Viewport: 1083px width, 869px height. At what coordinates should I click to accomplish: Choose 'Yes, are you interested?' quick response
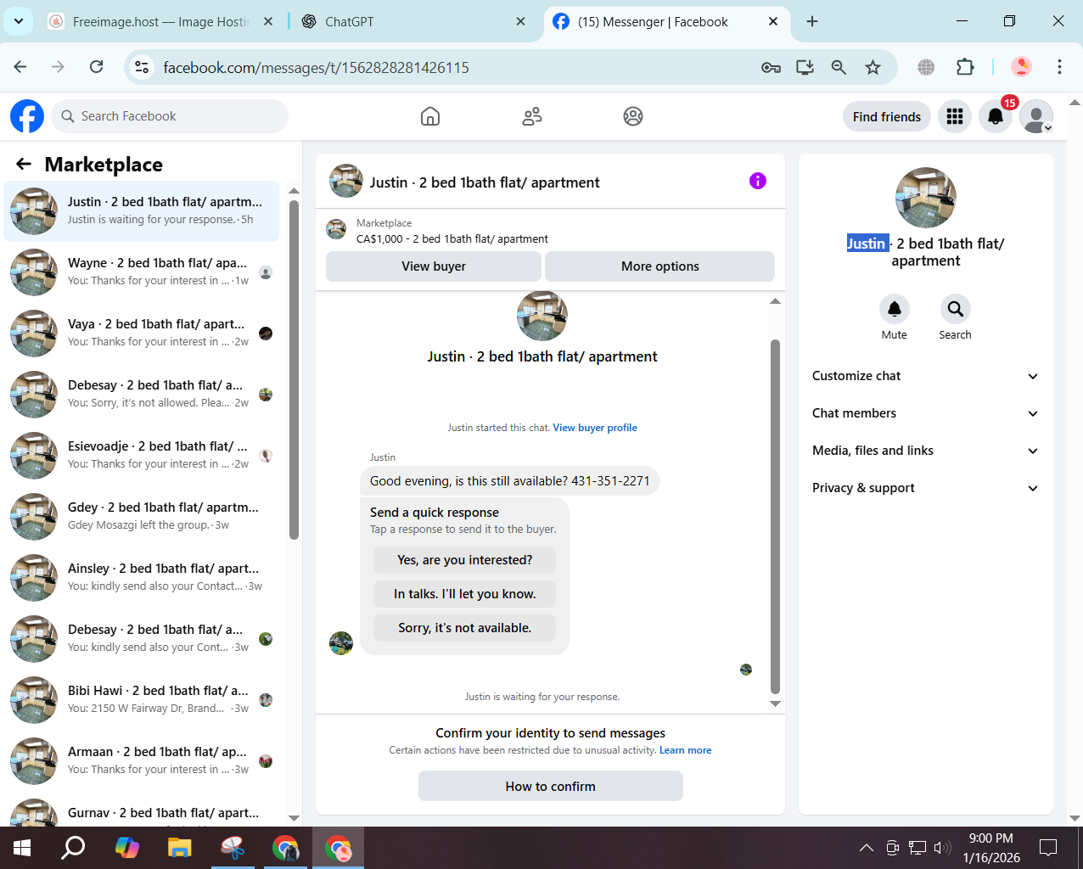465,560
